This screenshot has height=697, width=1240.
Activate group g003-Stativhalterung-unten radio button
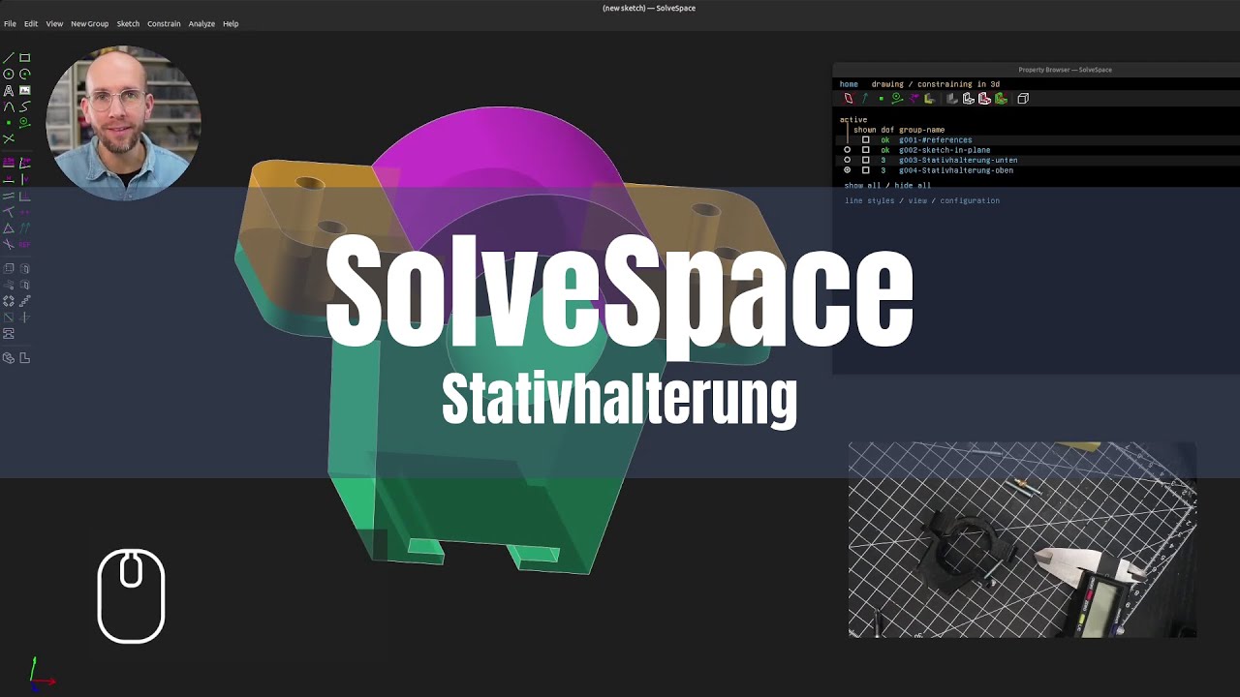(848, 160)
